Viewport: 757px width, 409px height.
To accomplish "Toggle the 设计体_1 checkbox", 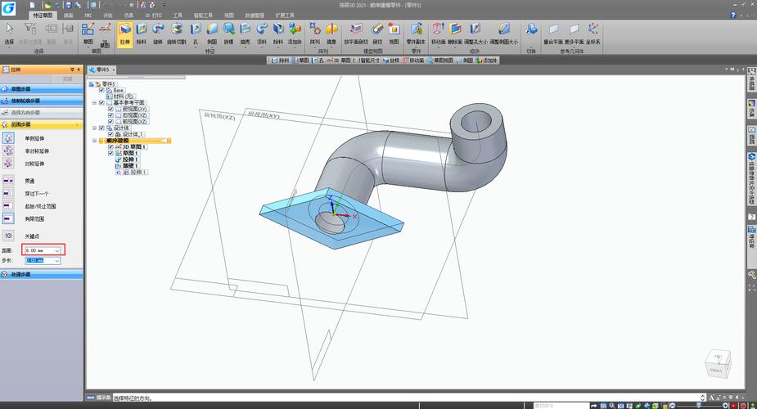I will pyautogui.click(x=110, y=134).
